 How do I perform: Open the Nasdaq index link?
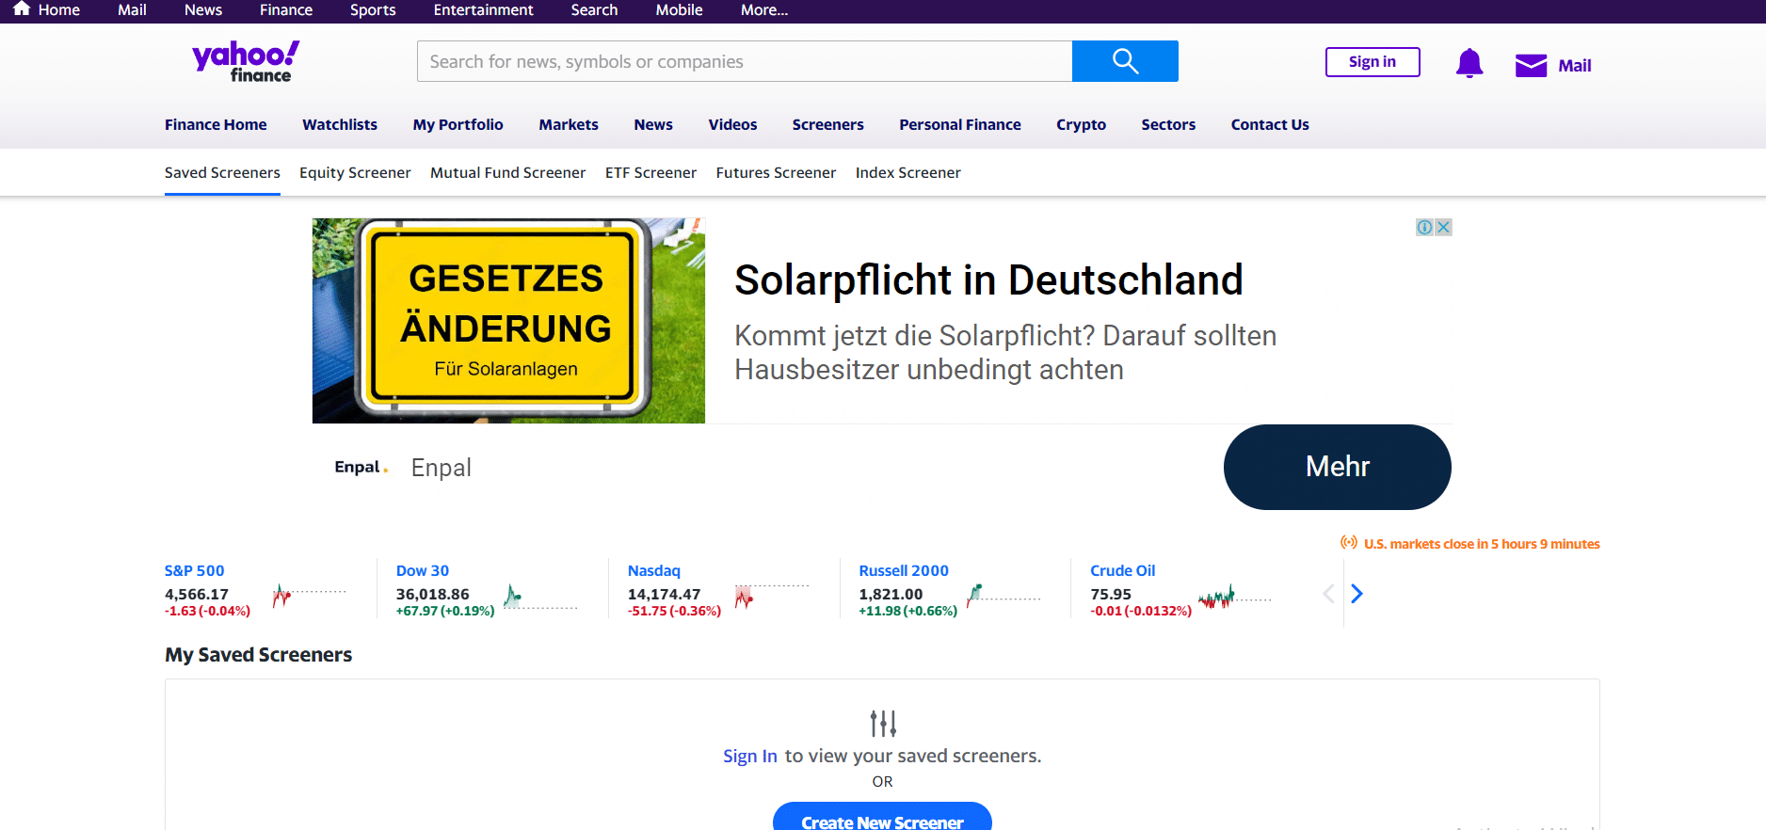point(654,570)
